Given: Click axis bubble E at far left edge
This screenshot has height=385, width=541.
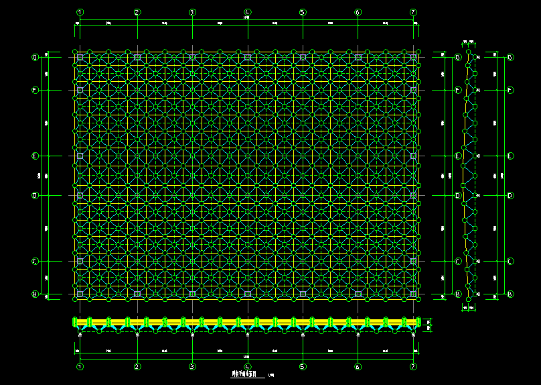Looking at the screenshot, I should click(x=35, y=156).
